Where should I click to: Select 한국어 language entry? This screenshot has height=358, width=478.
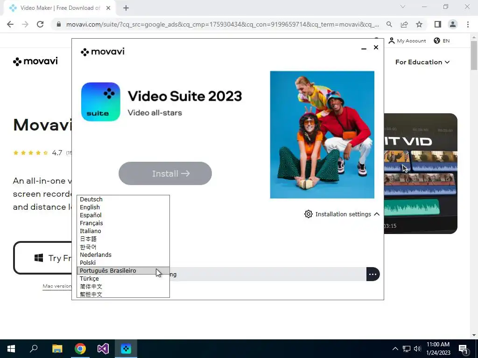(123, 247)
